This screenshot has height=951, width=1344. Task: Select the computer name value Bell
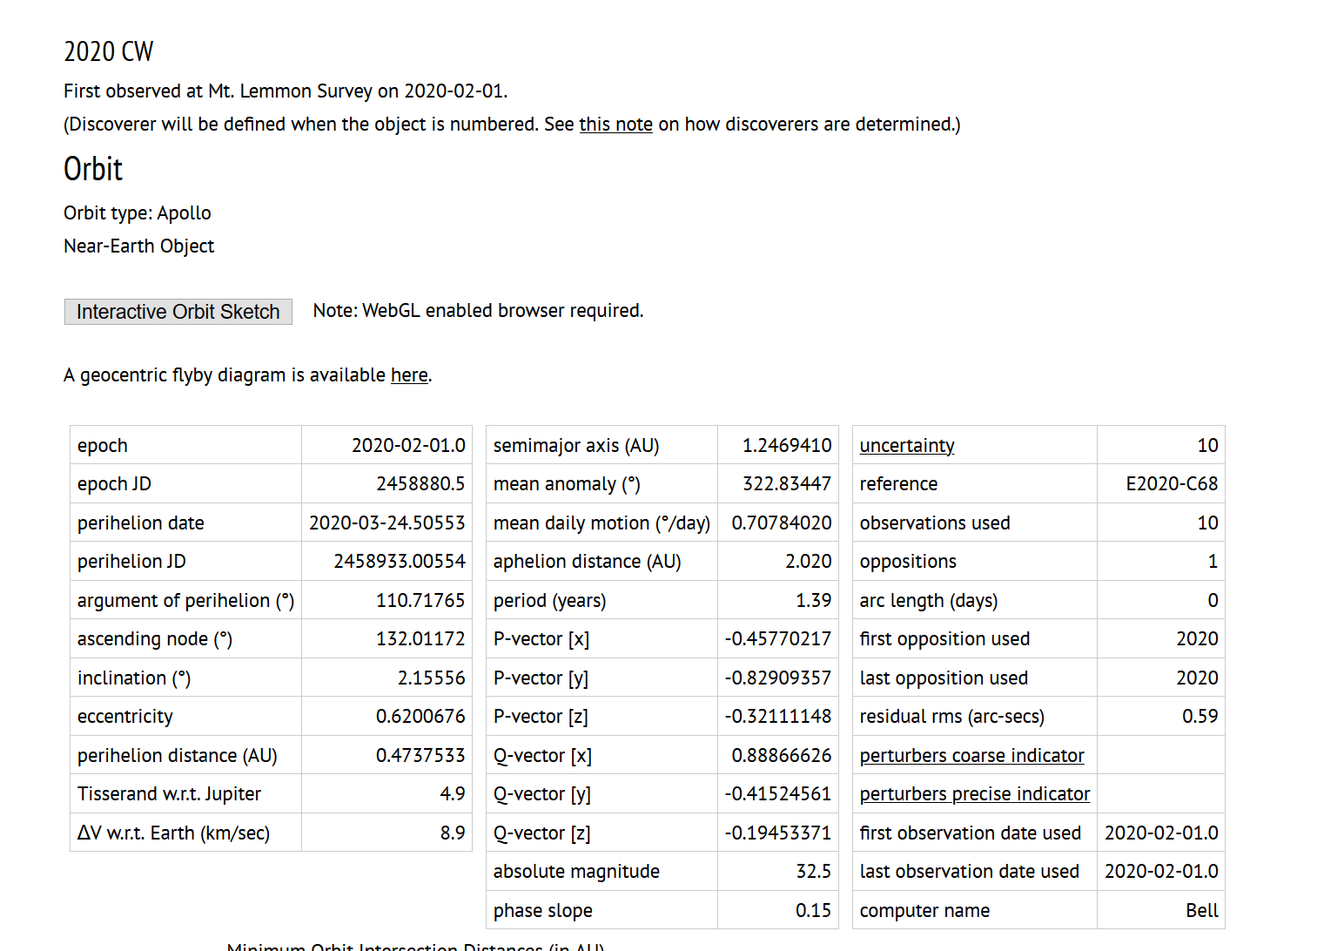tap(1201, 911)
